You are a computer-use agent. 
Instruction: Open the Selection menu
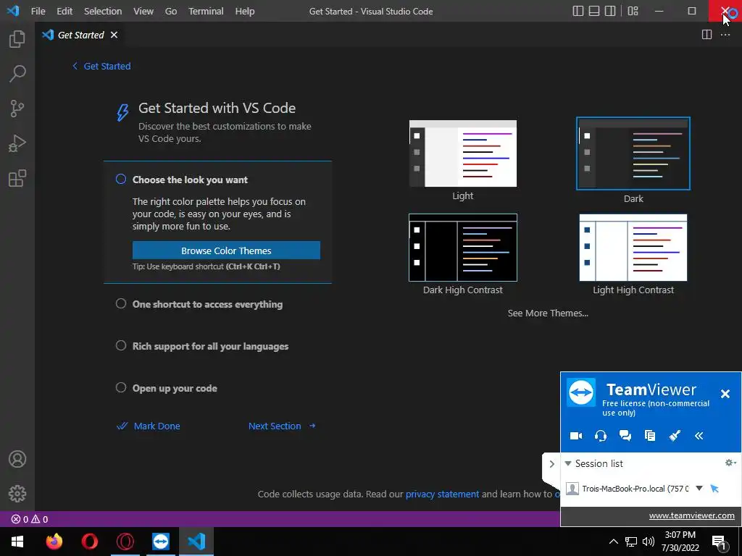point(103,11)
